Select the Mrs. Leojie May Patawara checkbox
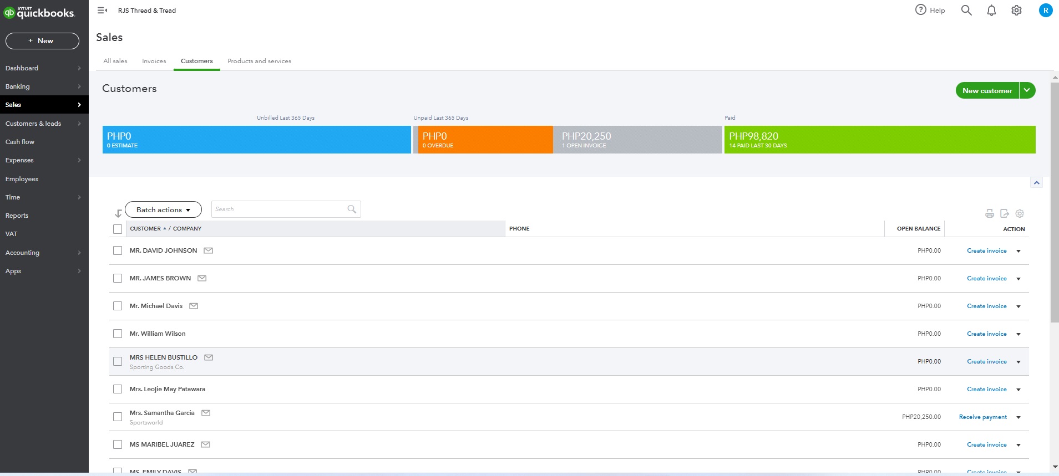The width and height of the screenshot is (1059, 476). coord(118,389)
